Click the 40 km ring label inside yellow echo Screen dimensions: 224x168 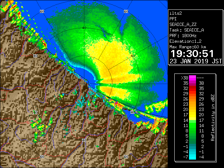tap(133, 56)
